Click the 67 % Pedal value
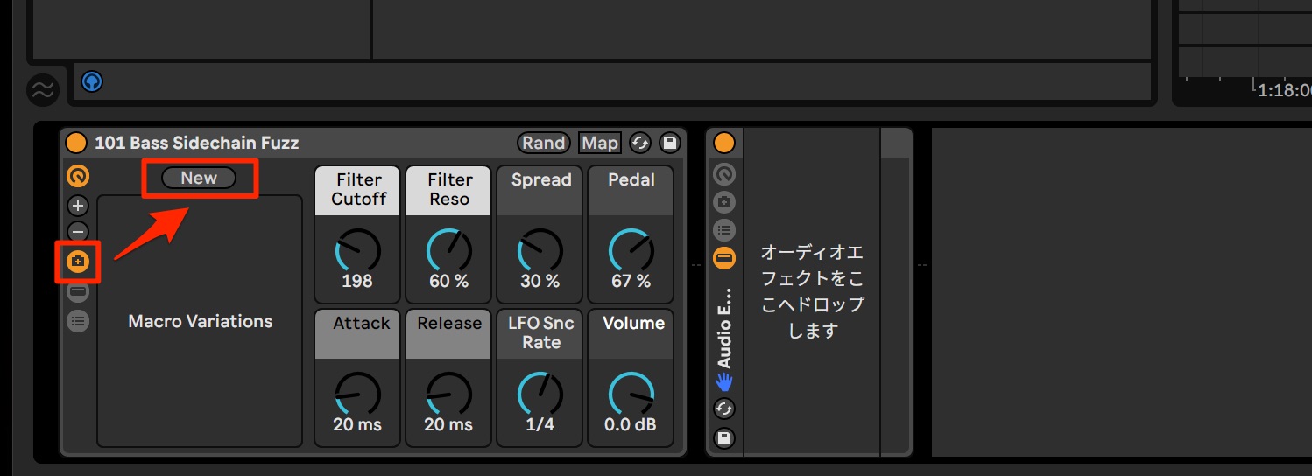Image resolution: width=1312 pixels, height=476 pixels. [631, 282]
